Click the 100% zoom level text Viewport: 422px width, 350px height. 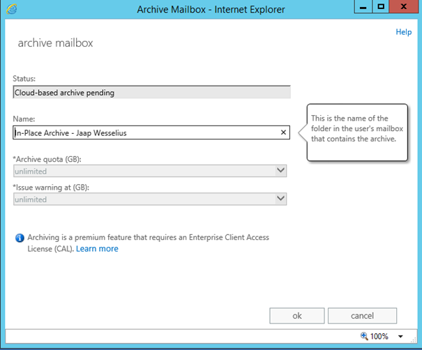point(379,336)
